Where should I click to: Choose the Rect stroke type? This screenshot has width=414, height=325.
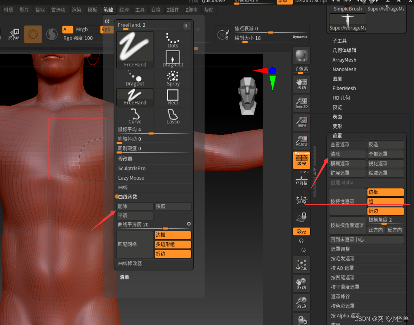173,97
